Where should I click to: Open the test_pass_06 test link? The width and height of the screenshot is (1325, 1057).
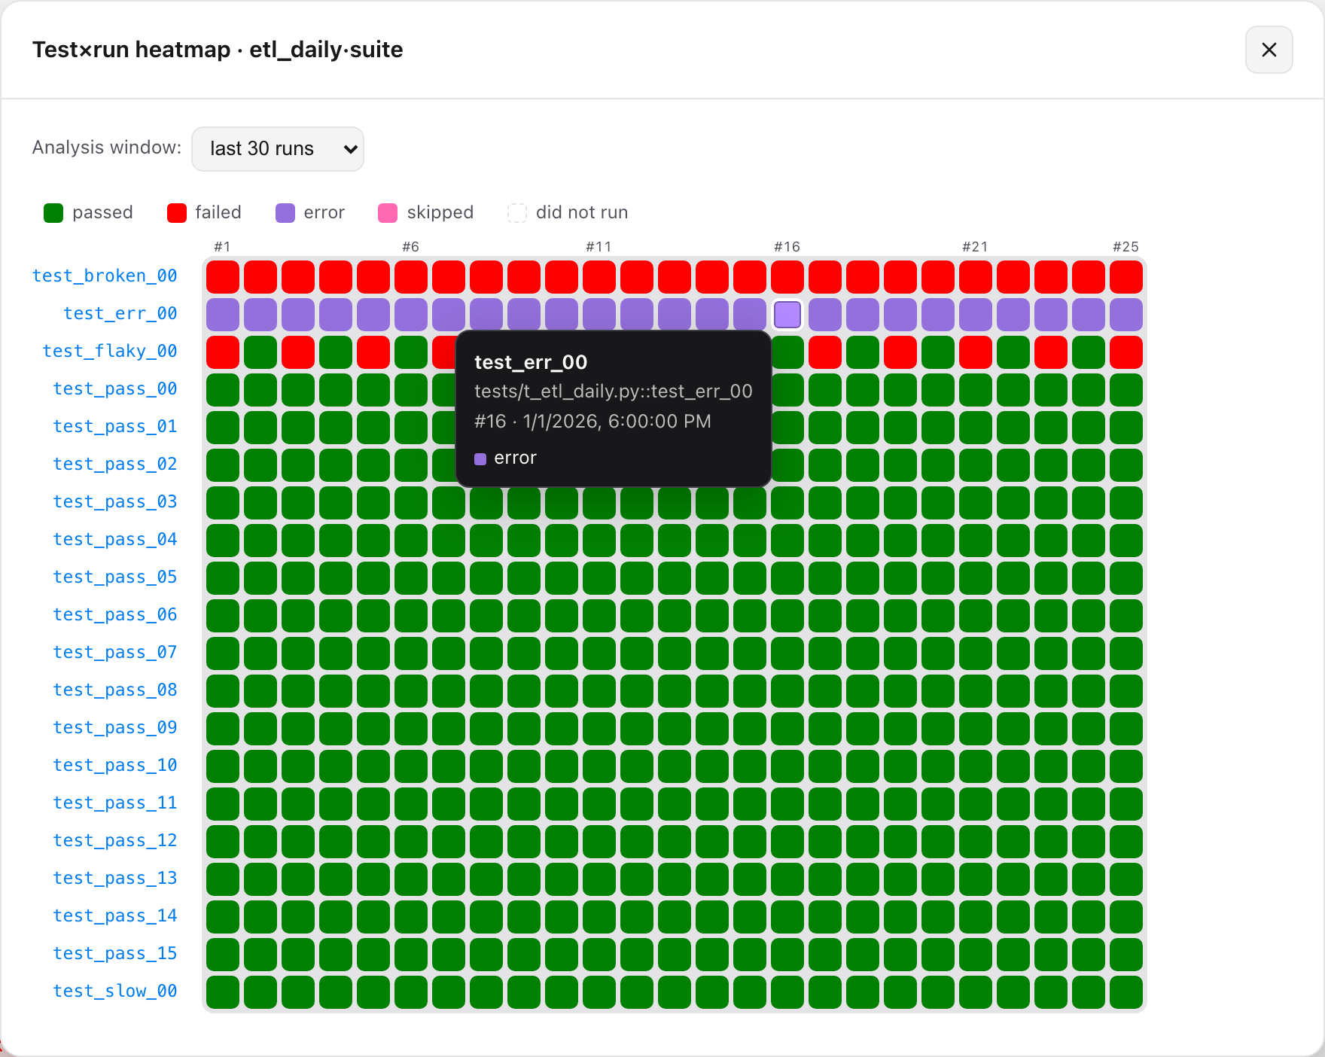[x=115, y=615]
